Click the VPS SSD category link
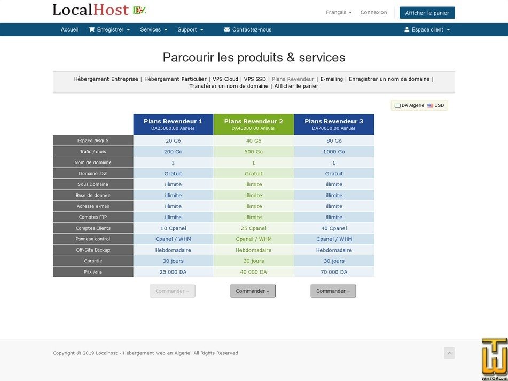The image size is (508, 381). pos(255,79)
